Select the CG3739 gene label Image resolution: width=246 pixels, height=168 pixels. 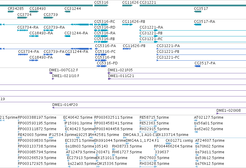tap(51, 14)
